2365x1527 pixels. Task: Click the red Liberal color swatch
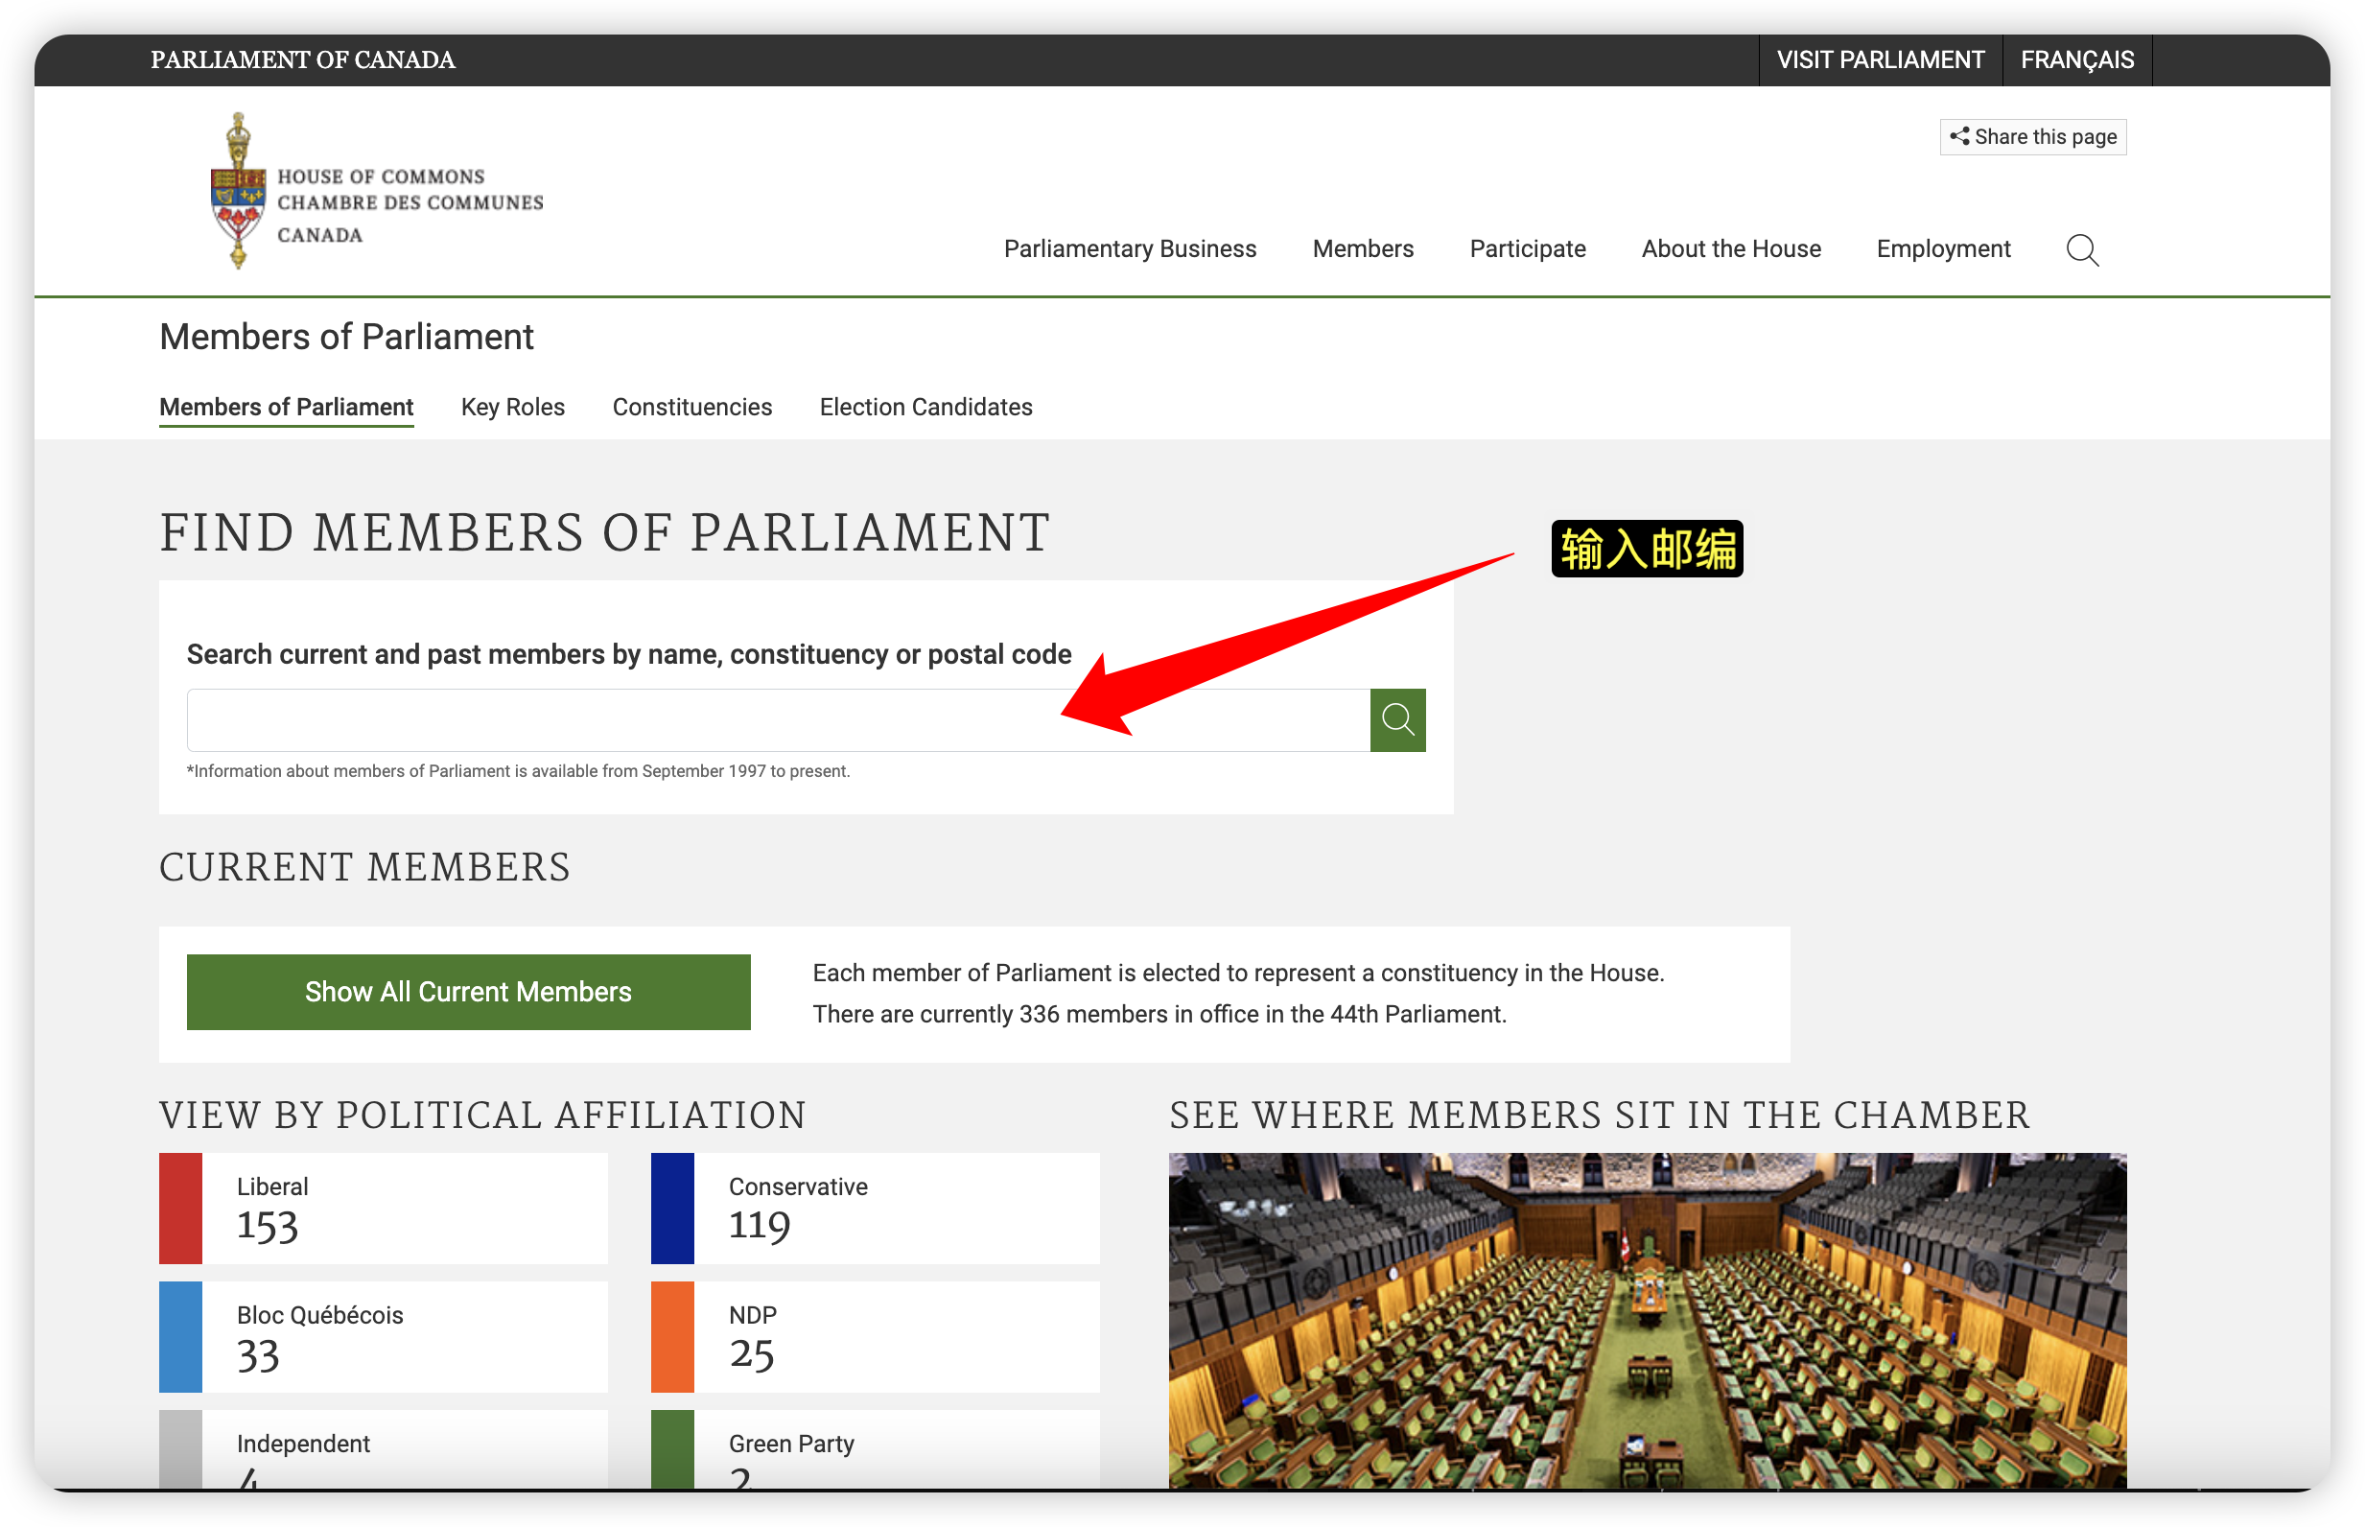(180, 1208)
